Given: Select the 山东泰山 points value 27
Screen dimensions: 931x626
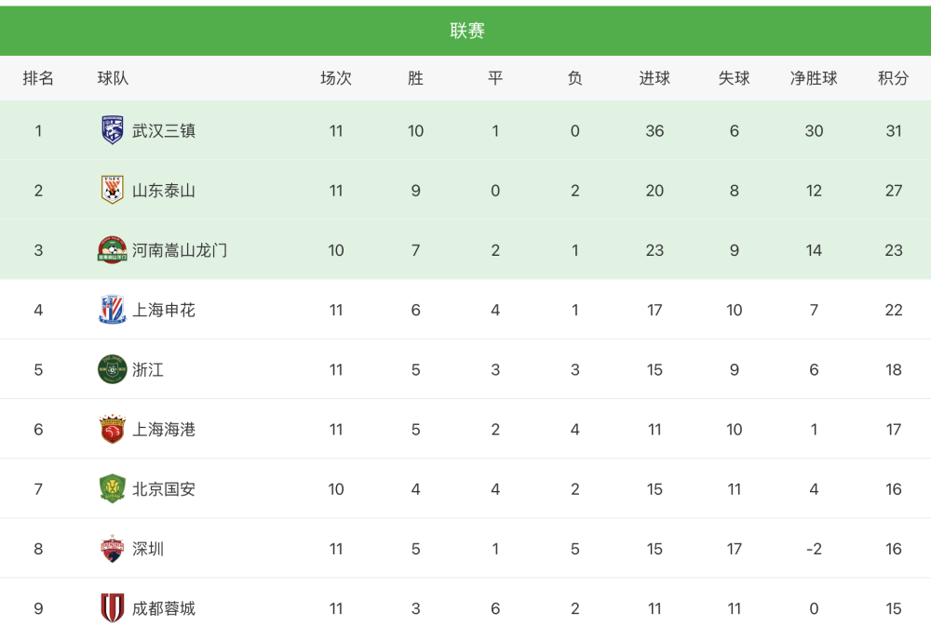Looking at the screenshot, I should pyautogui.click(x=894, y=191).
